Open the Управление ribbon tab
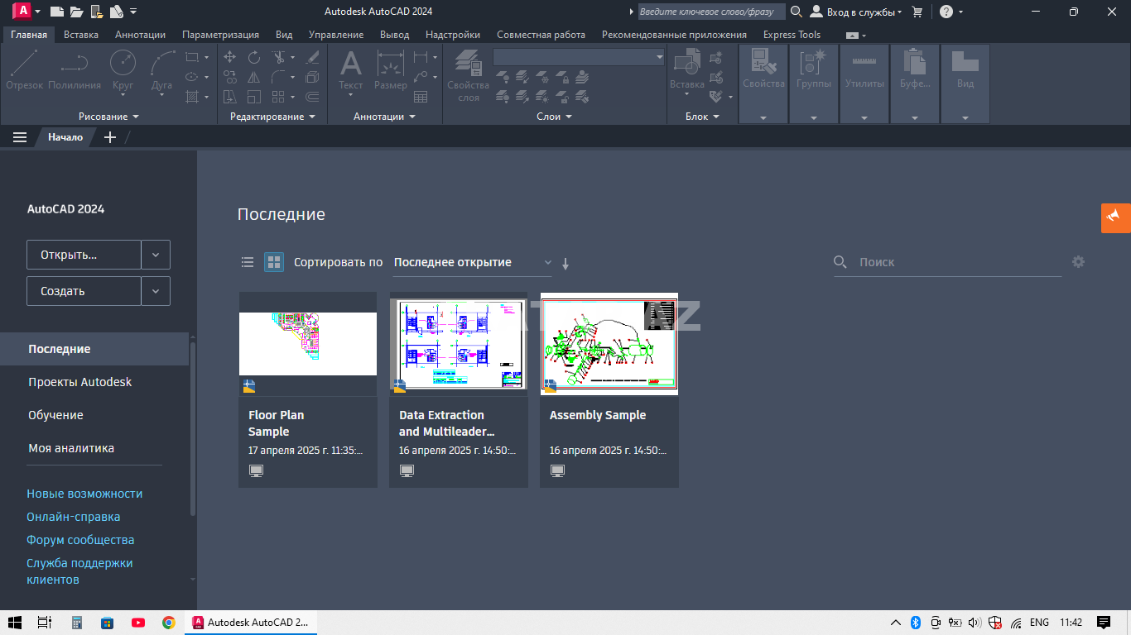1131x635 pixels. click(336, 35)
